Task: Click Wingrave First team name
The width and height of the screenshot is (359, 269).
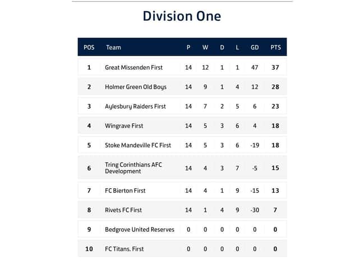Action: pyautogui.click(x=124, y=126)
